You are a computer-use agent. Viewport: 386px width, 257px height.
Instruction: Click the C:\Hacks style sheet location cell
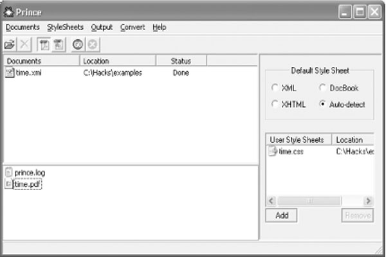click(x=354, y=152)
